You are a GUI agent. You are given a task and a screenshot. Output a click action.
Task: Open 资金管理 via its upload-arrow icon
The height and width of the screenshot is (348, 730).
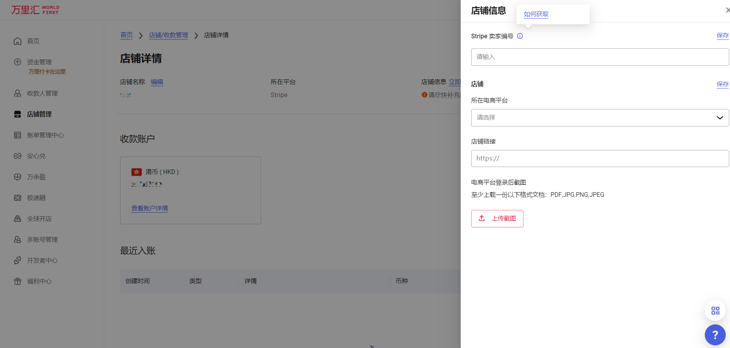[x=18, y=62]
